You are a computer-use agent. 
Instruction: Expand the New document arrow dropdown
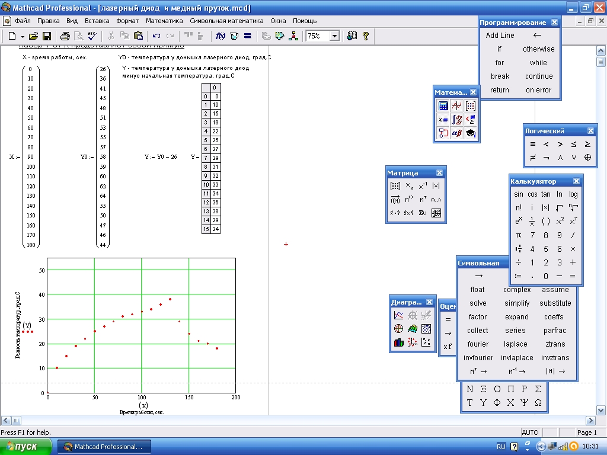tap(23, 36)
